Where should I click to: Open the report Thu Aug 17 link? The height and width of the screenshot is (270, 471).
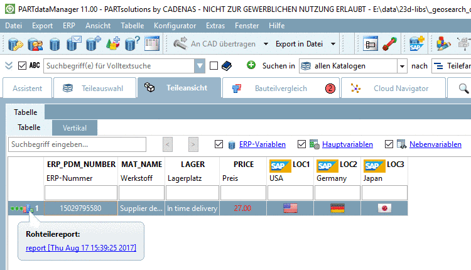[81, 248]
